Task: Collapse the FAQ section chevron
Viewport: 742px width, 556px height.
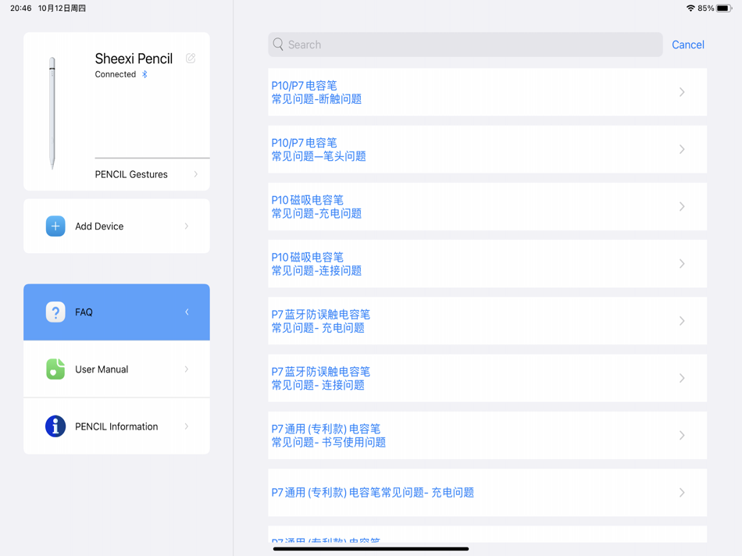Action: (x=186, y=312)
